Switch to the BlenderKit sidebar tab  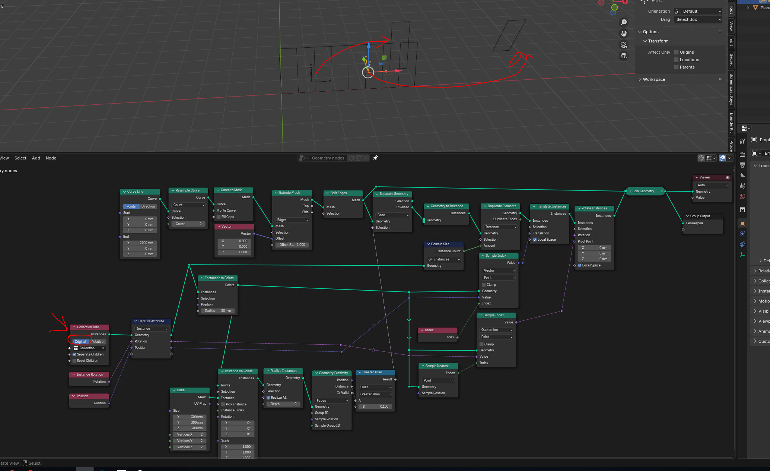click(x=732, y=123)
